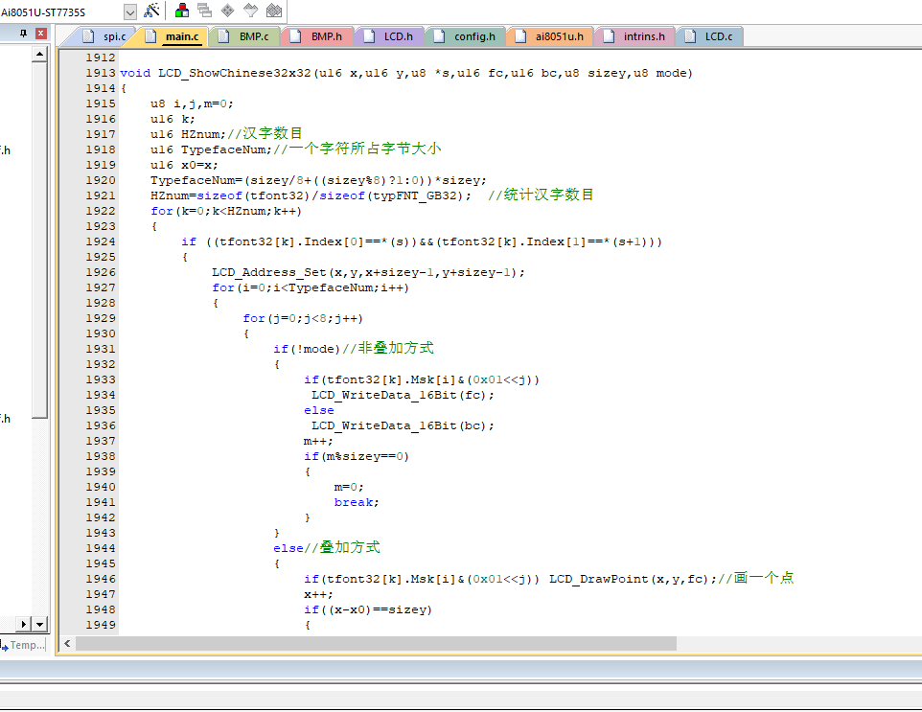Click 'for(i=0;i<TypefaceNum;i++)' loop
Viewport: 922px width, 712px height.
click(311, 287)
